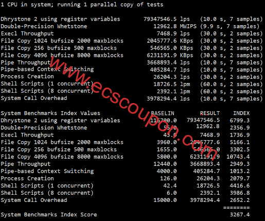Click Shell Scripts (1 concurrent) 18726.5 lpm
This screenshot has height=221, width=265.
pyautogui.click(x=171, y=84)
